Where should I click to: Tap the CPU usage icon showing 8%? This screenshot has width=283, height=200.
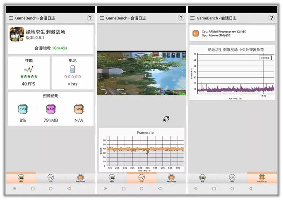pyautogui.click(x=23, y=109)
